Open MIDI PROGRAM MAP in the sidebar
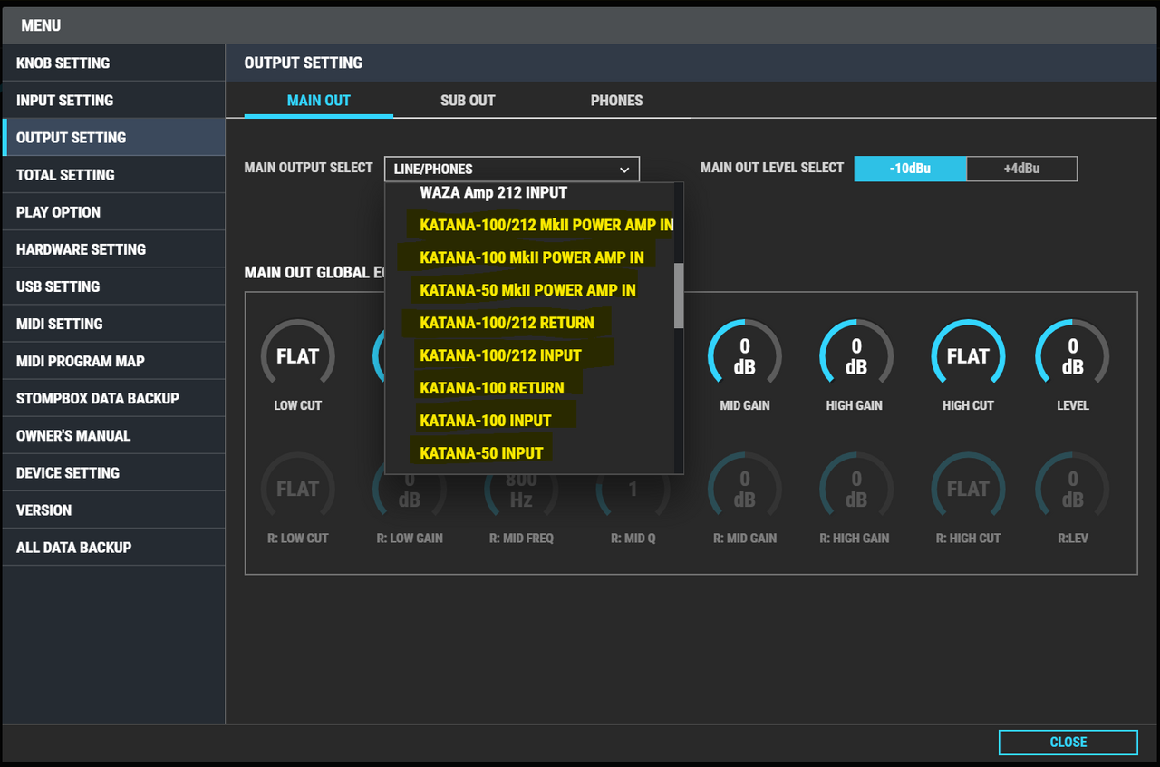The width and height of the screenshot is (1160, 767). [113, 360]
